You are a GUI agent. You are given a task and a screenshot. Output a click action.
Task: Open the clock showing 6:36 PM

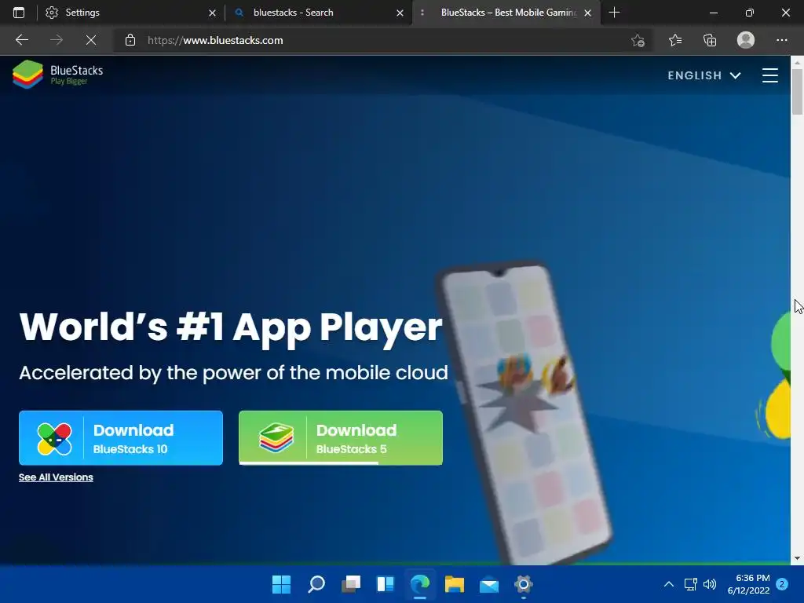pos(748,584)
